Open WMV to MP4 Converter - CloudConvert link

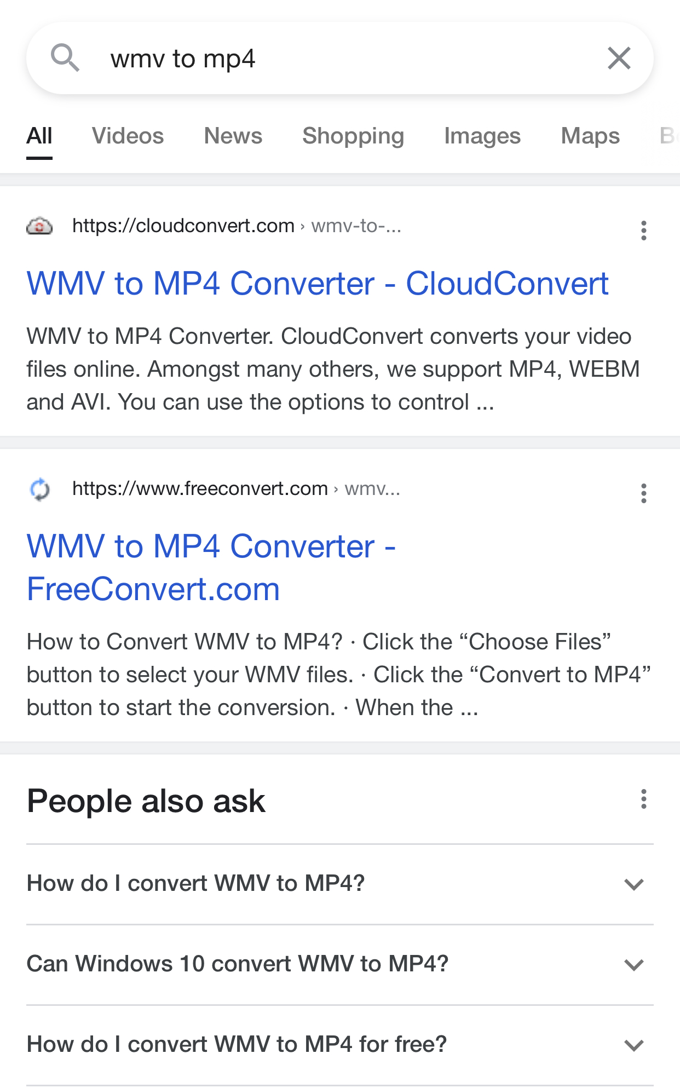(x=318, y=284)
